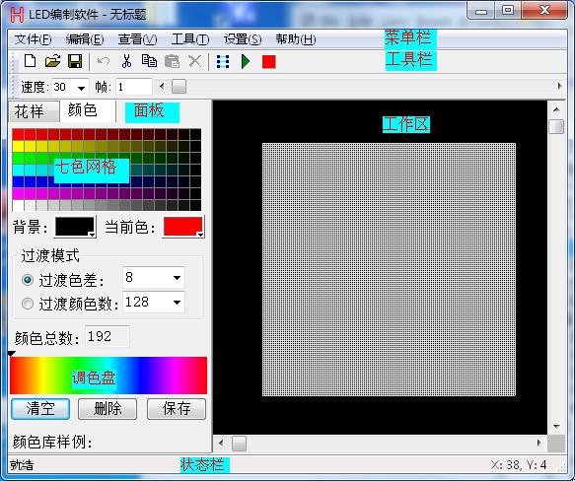Click the Undo arrow icon
Viewport: 575px width, 481px height.
[x=104, y=61]
